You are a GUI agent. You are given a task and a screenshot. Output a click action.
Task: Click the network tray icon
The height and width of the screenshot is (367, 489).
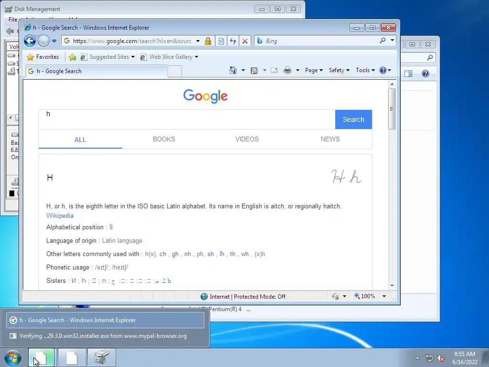pos(429,358)
